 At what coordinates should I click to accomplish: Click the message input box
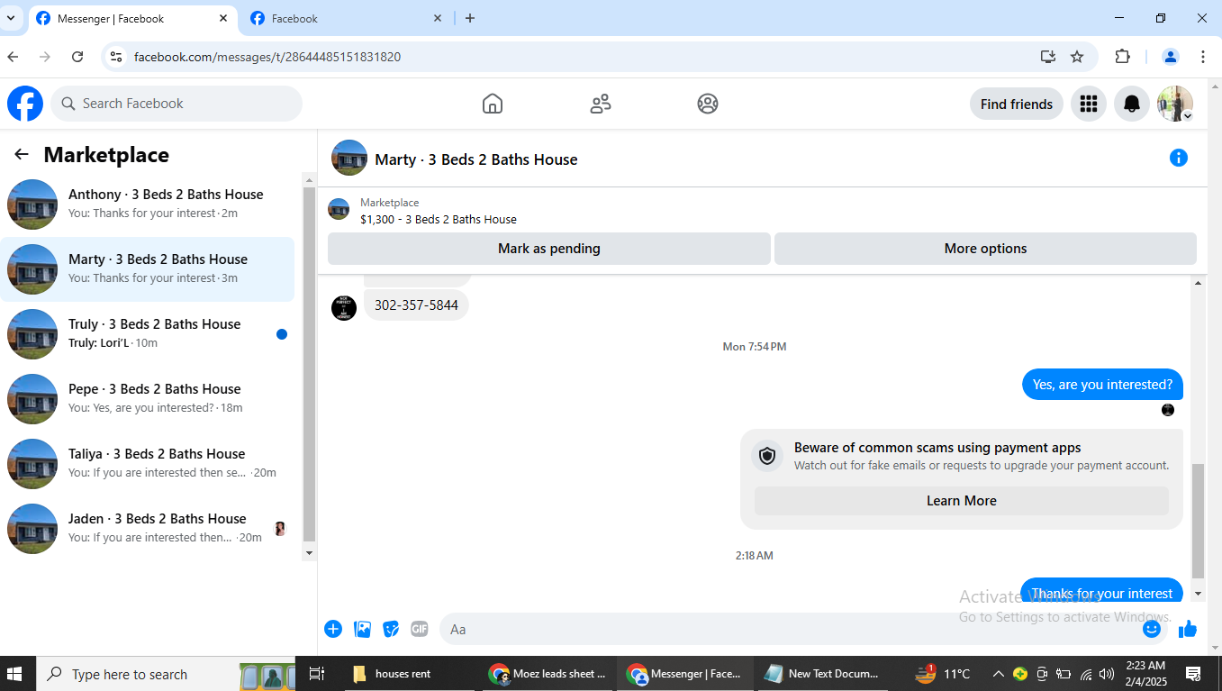[x=801, y=629]
